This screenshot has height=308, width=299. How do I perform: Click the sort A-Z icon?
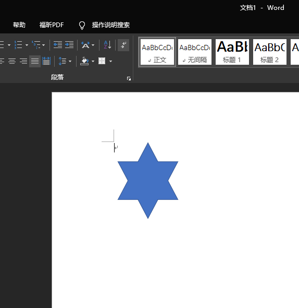107,45
